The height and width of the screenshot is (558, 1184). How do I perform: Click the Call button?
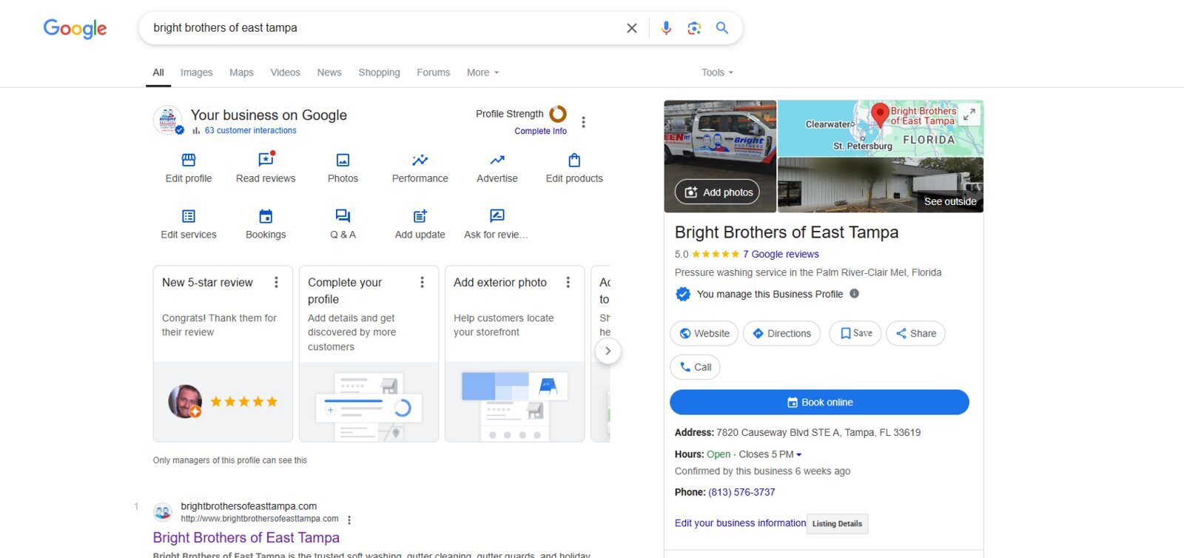695,367
